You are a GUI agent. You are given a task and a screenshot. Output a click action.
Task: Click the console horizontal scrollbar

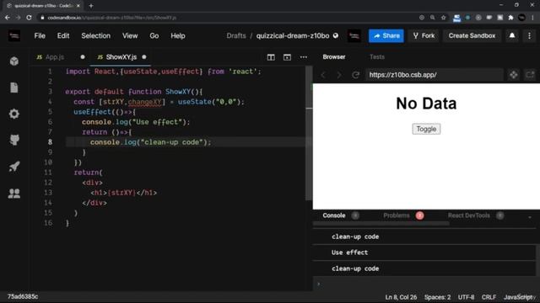click(381, 223)
